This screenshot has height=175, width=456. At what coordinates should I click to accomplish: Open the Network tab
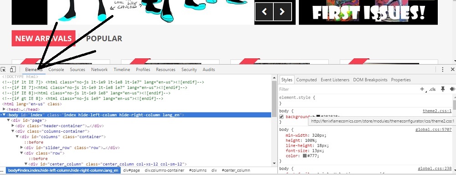click(x=99, y=69)
